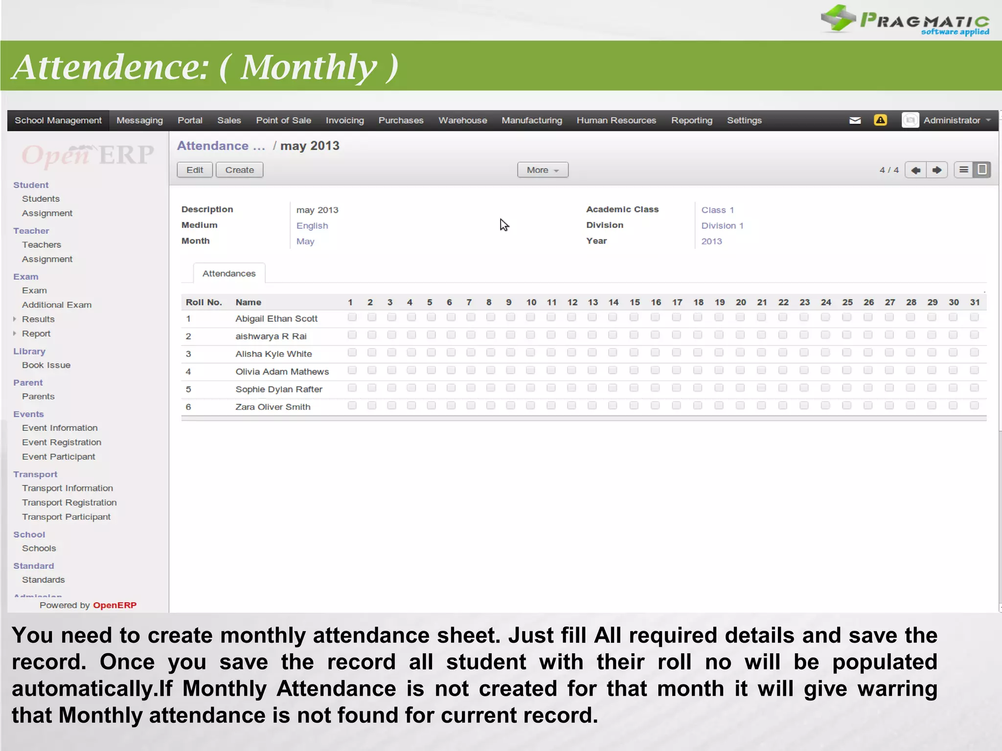The height and width of the screenshot is (751, 1002).
Task: Open the Class 1 link
Action: click(717, 210)
